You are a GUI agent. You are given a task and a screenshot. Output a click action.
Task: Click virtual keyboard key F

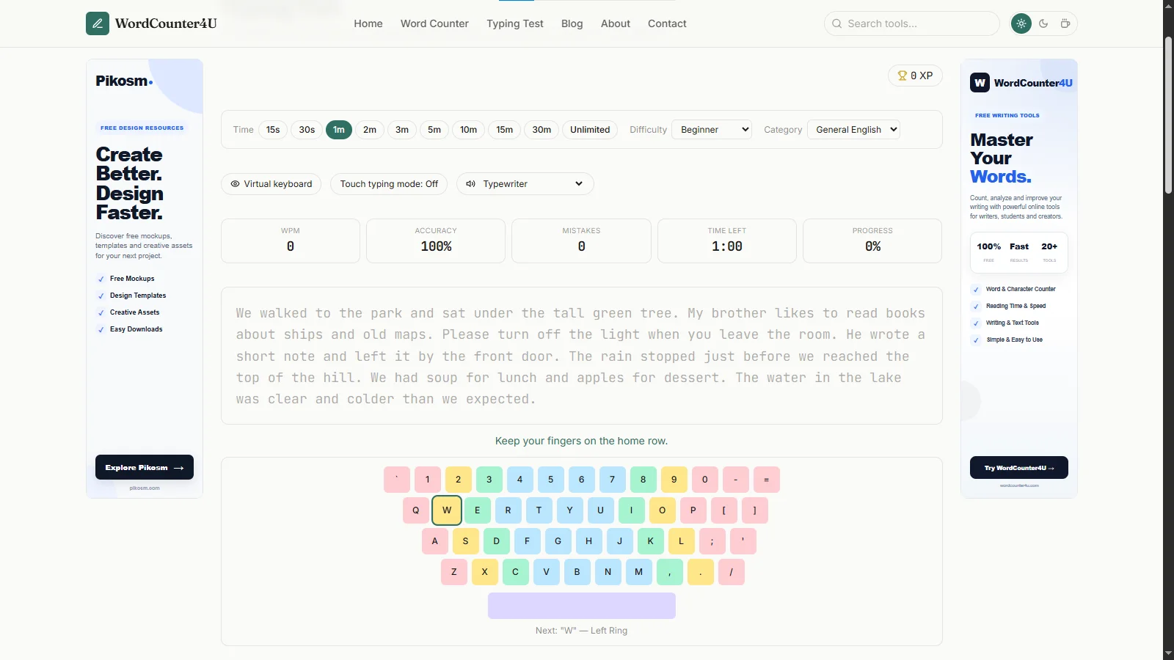[528, 541]
